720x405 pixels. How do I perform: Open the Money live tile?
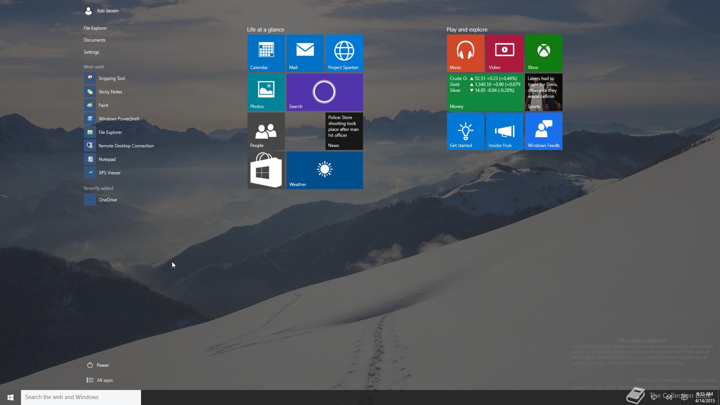485,92
